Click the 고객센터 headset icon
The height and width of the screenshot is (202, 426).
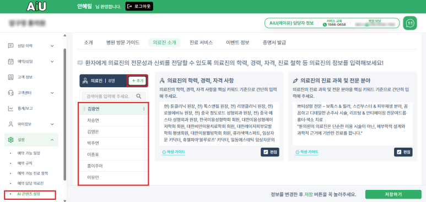point(10,93)
